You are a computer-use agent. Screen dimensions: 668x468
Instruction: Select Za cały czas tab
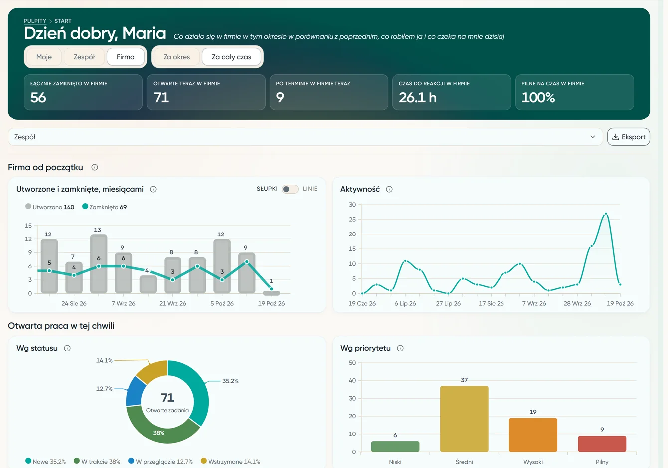(231, 57)
